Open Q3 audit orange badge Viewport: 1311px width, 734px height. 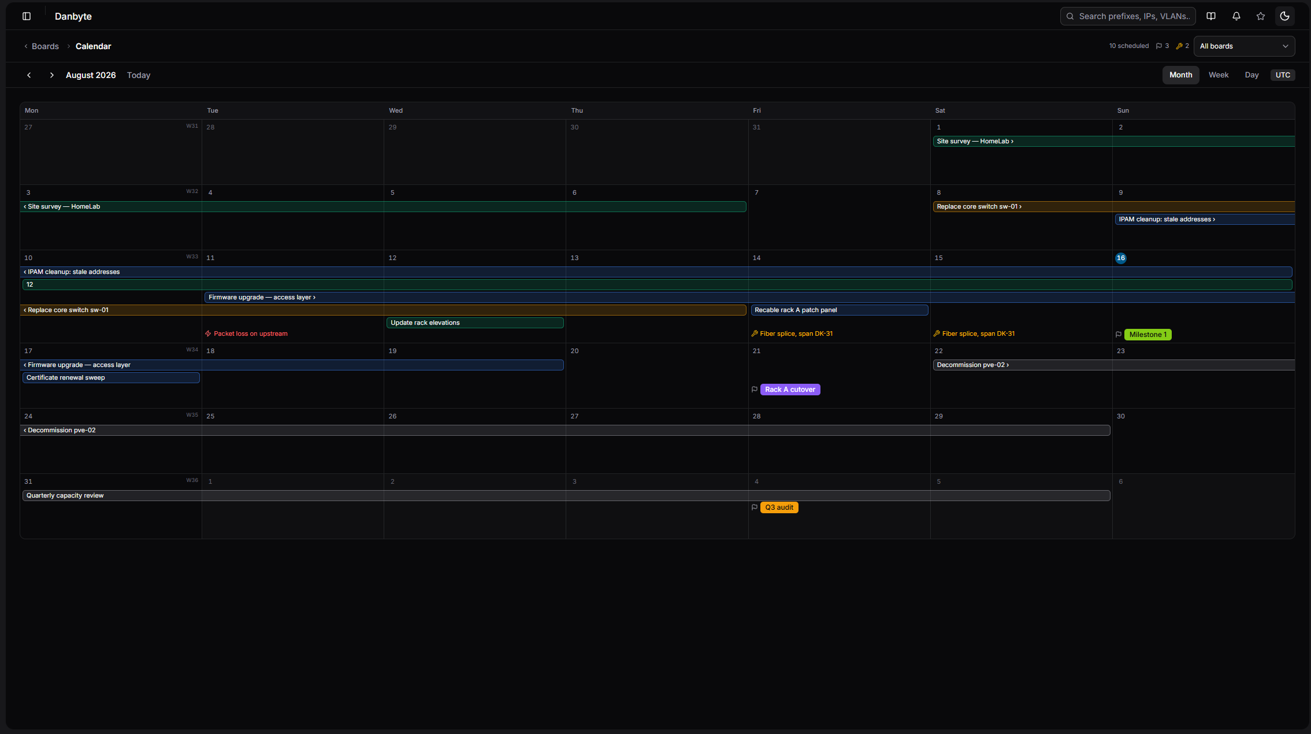[x=779, y=507]
